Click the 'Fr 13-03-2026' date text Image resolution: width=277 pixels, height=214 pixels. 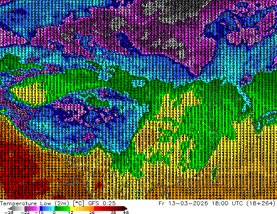coord(183,204)
